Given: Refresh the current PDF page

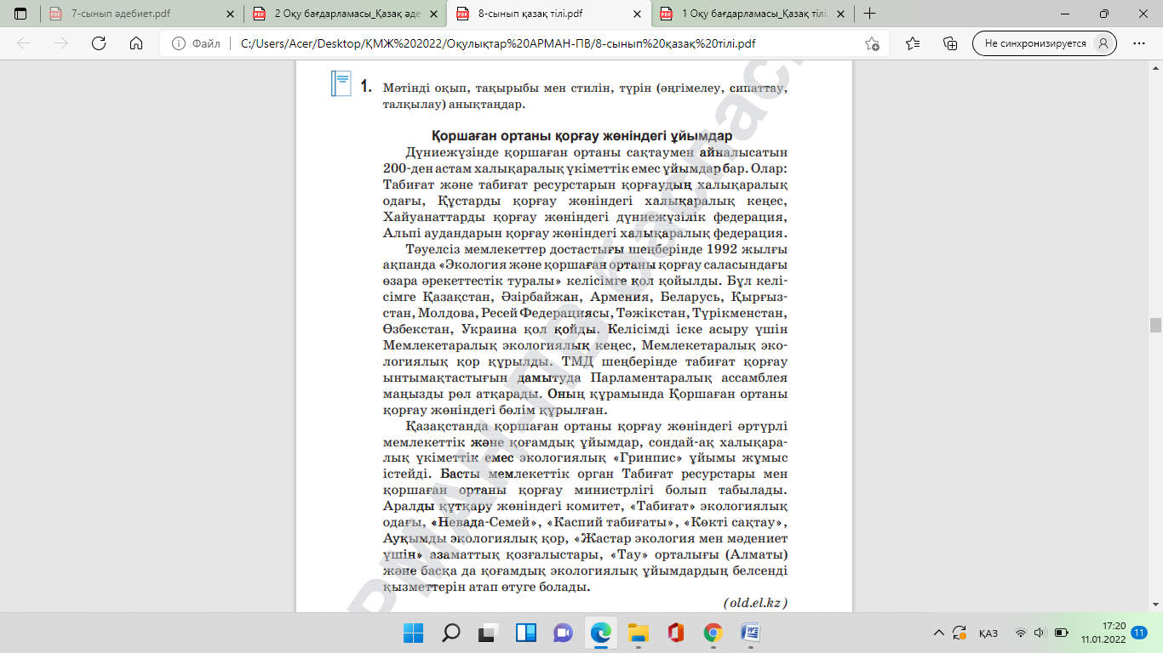Looking at the screenshot, I should 99,43.
